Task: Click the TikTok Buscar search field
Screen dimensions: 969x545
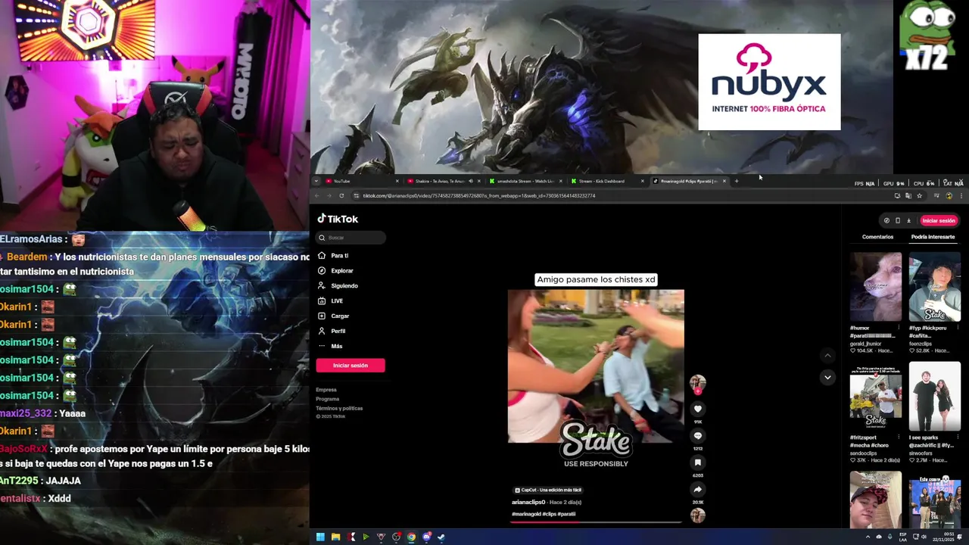Action: (x=351, y=238)
